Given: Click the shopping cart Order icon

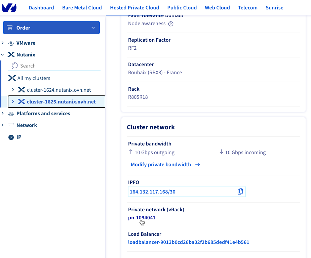Looking at the screenshot, I should 10,28.
